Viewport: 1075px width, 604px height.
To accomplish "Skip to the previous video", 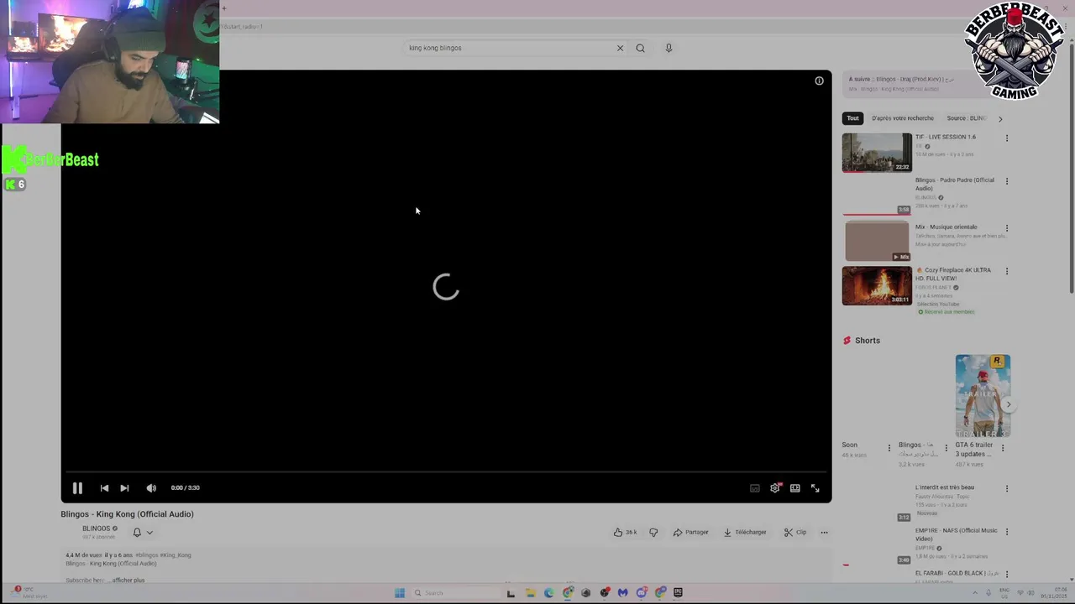I will 104,487.
